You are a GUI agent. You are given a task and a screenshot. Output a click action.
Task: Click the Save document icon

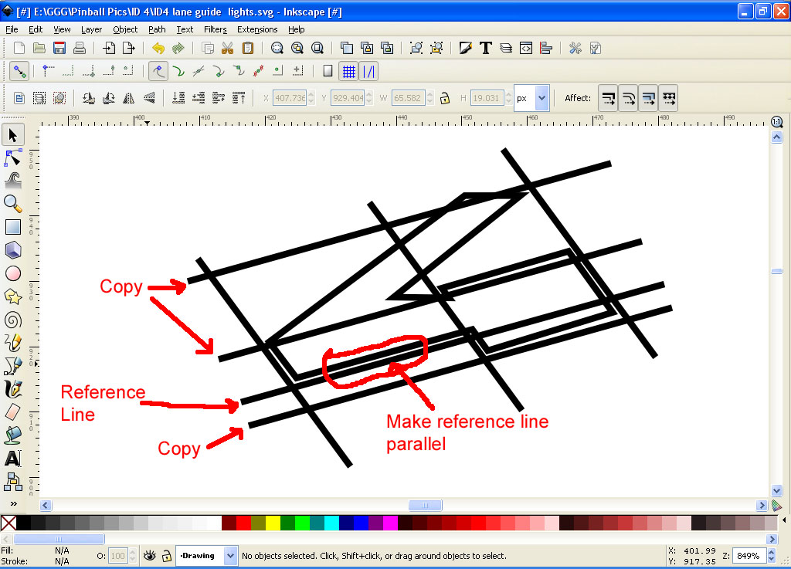tap(59, 48)
